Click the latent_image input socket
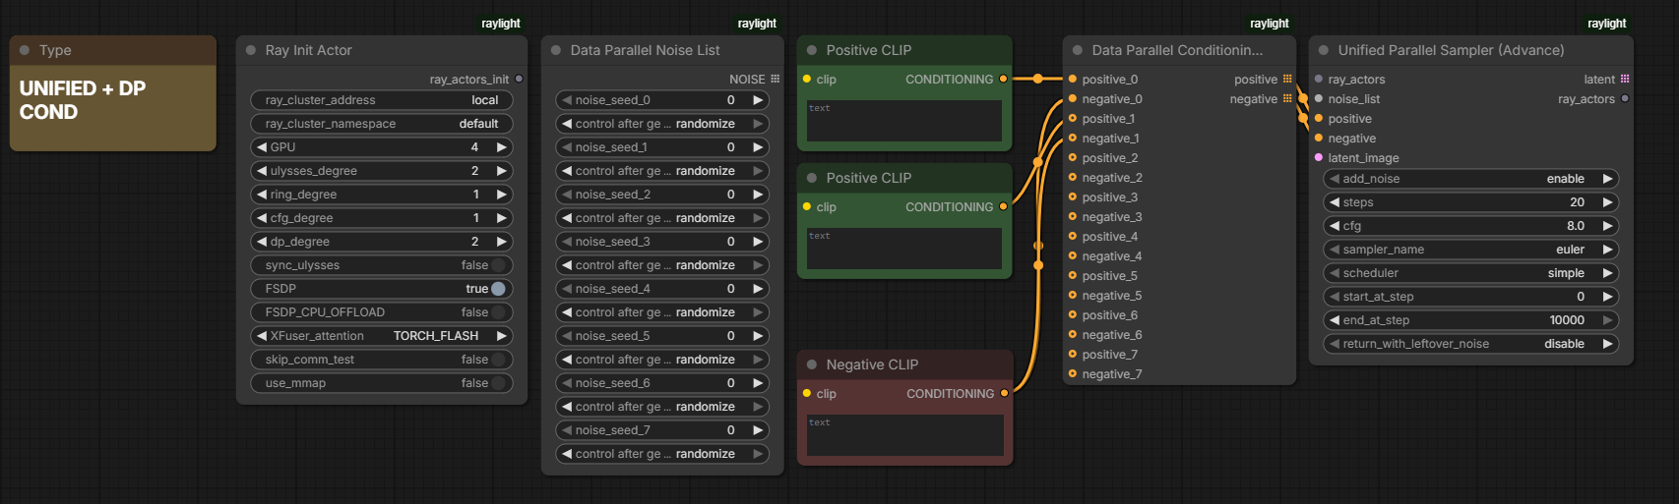Image resolution: width=1679 pixels, height=504 pixels. [x=1319, y=157]
